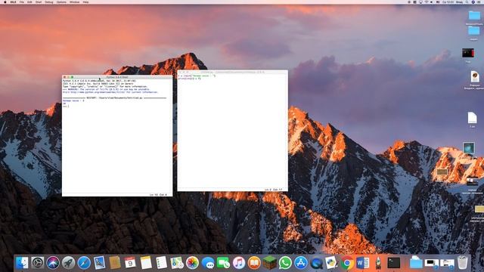Click the blue python.org URL line in shell
Viewport: 484px width, 272px height.
coord(110,92)
